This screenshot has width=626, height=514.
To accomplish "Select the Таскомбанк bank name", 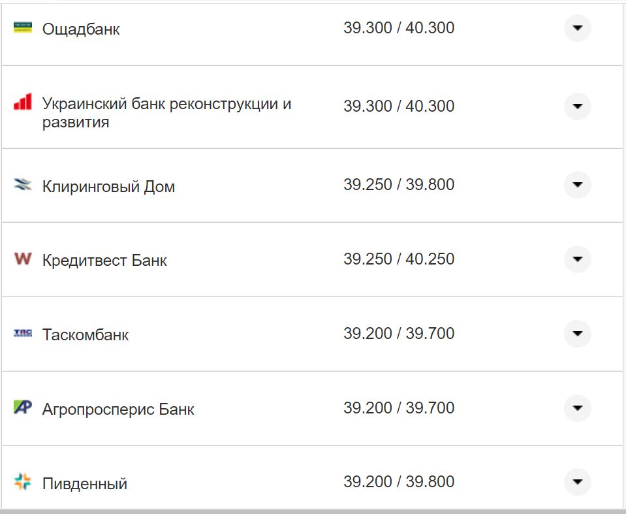I will point(85,334).
